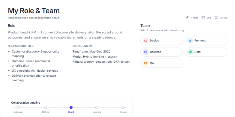Screen dimensions: 235x117
Task: Open the Figma link
Action: pyautogui.click(x=192, y=18)
